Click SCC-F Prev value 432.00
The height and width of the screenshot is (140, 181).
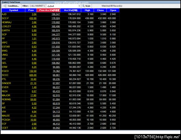click(33, 18)
